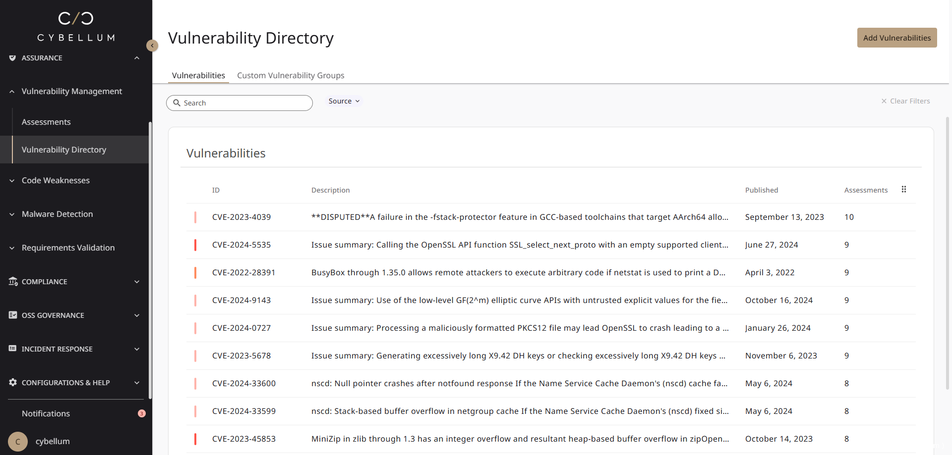The height and width of the screenshot is (455, 952).
Task: Click the cybellum user avatar
Action: [18, 441]
